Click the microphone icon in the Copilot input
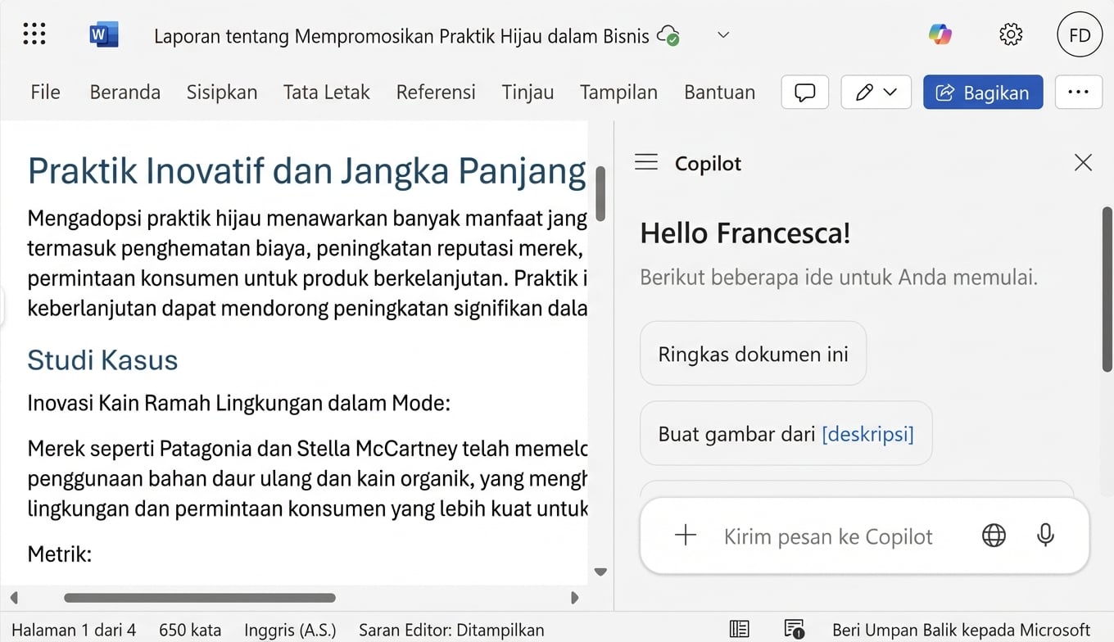 pos(1045,536)
